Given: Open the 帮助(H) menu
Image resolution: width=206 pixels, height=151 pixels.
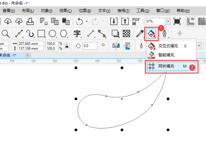Looking at the screenshot, I should coord(183,11).
